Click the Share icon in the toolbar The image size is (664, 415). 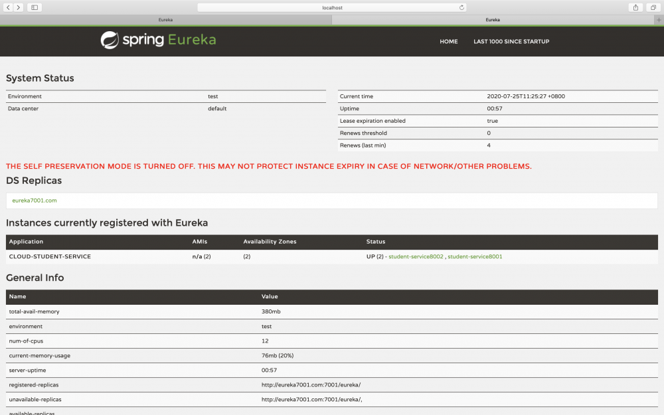coord(634,7)
